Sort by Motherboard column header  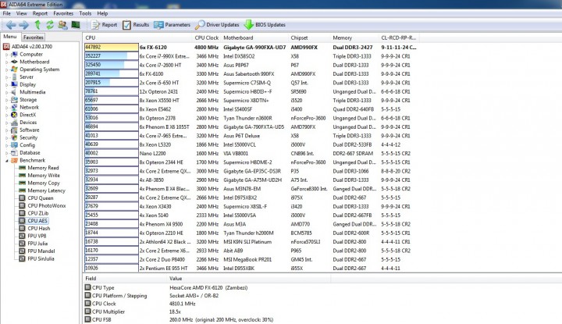point(254,37)
